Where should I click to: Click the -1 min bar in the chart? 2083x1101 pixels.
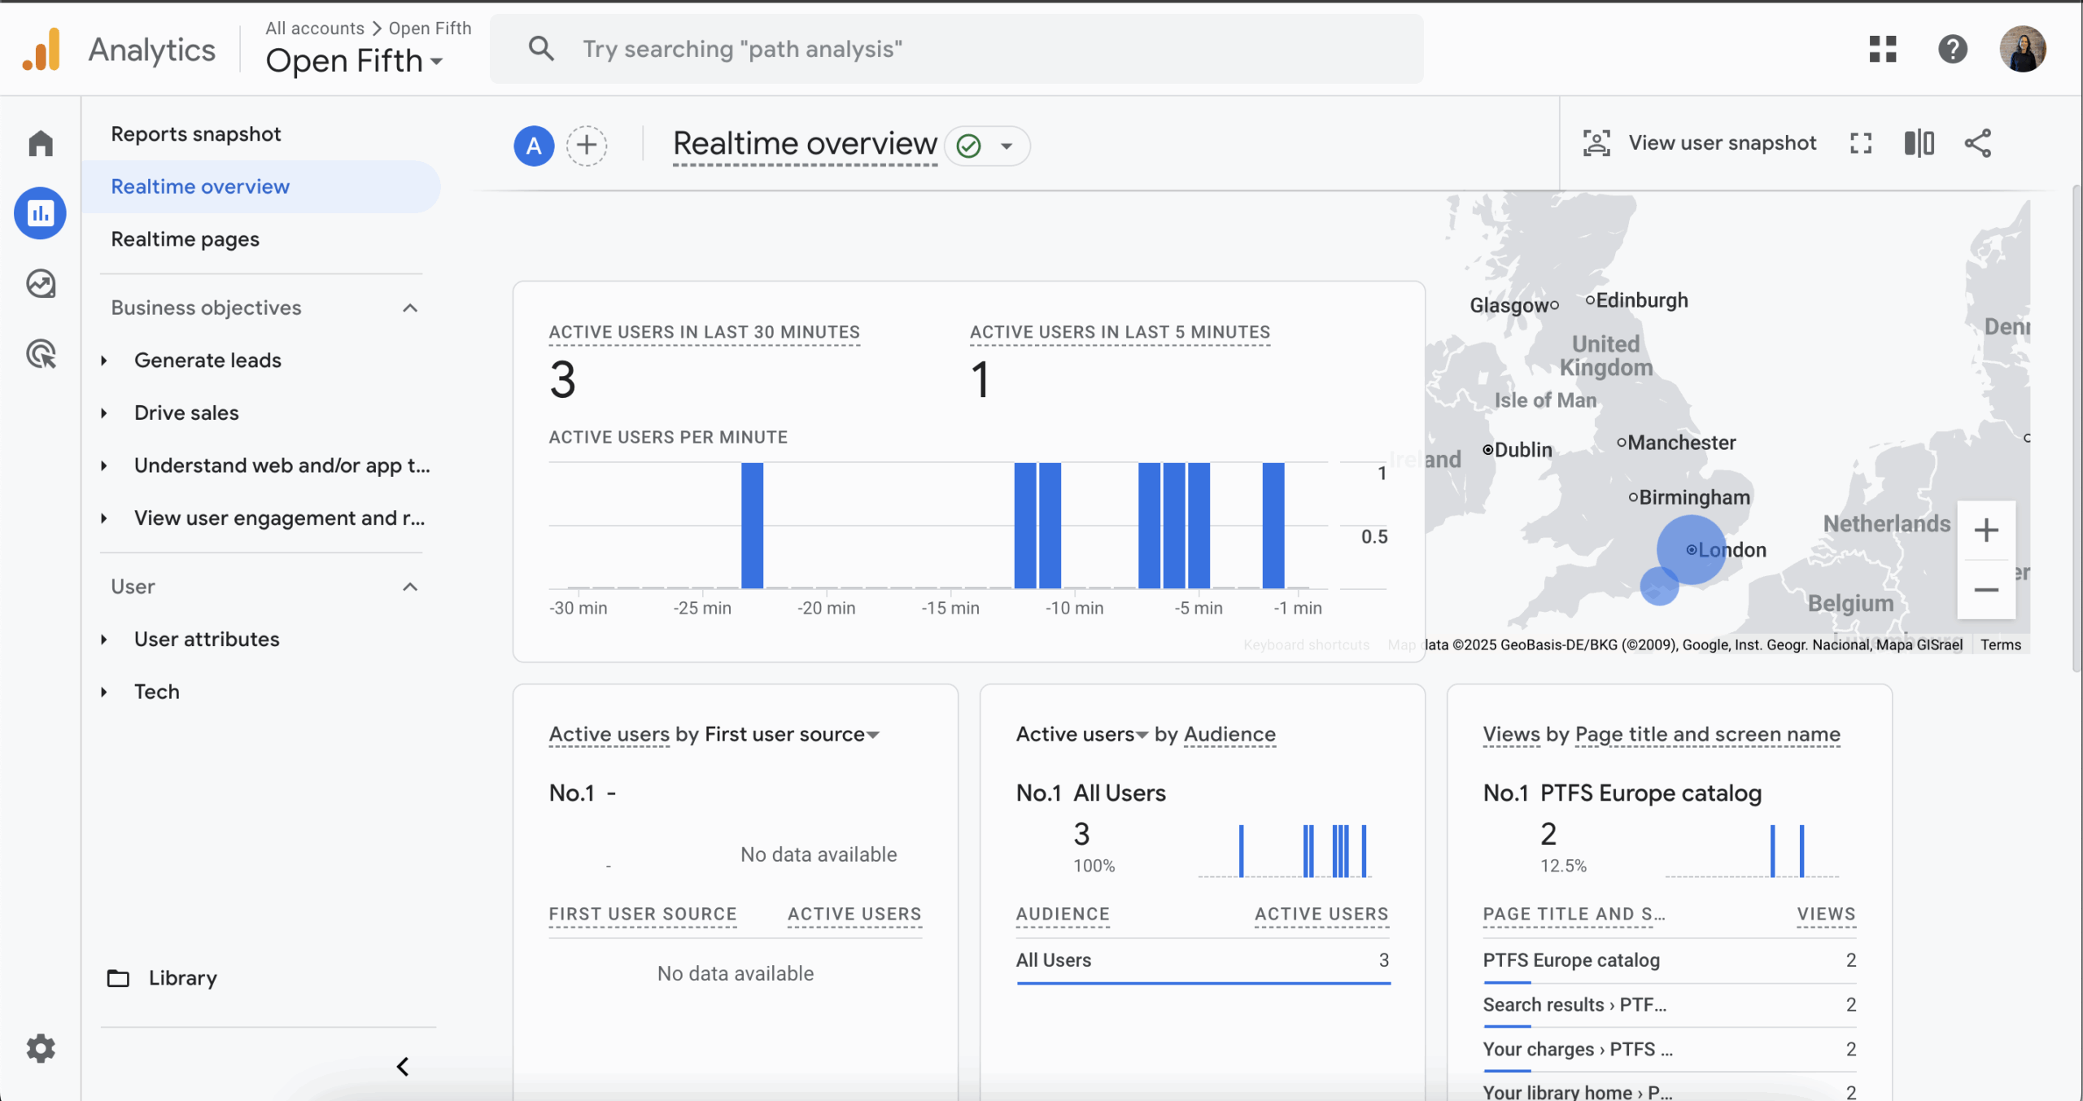click(1273, 525)
